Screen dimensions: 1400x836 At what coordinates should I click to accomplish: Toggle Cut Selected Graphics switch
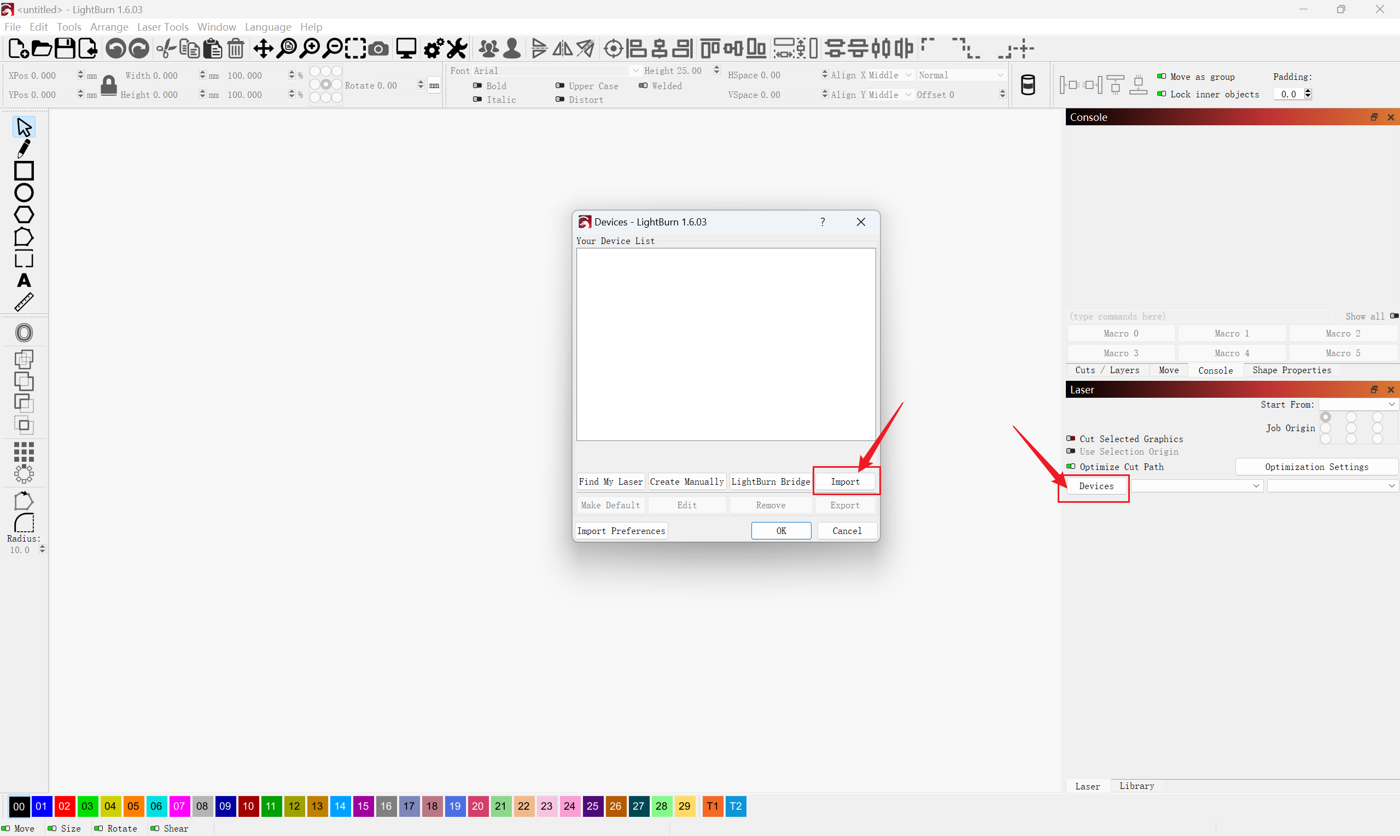(x=1071, y=438)
